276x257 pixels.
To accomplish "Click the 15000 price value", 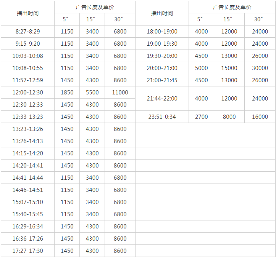I will click(x=229, y=68).
